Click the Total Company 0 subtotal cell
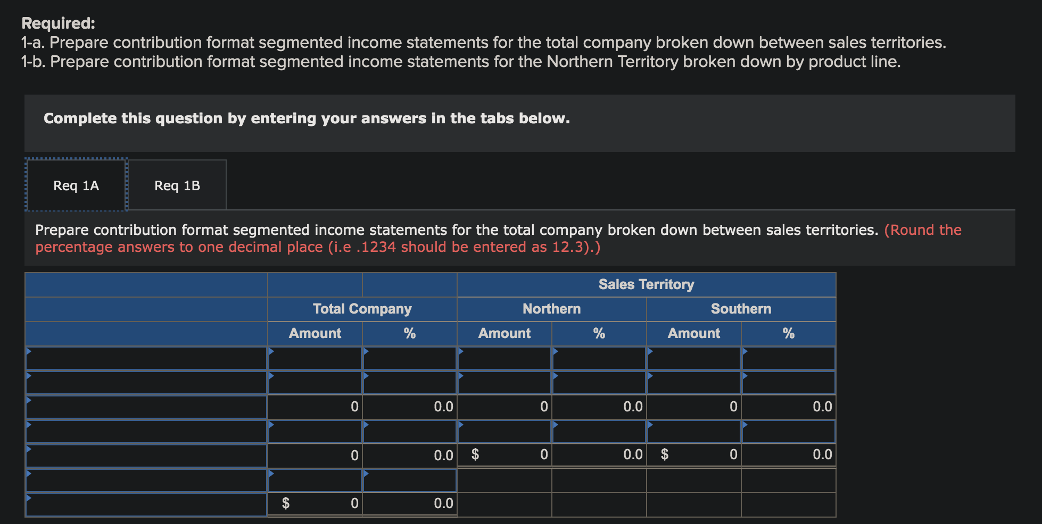 [315, 407]
